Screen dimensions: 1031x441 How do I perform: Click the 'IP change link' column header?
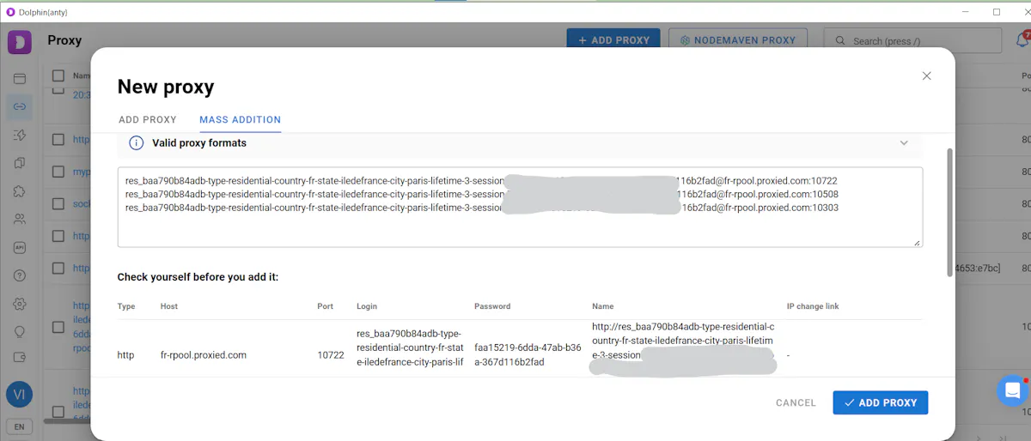pyautogui.click(x=813, y=306)
